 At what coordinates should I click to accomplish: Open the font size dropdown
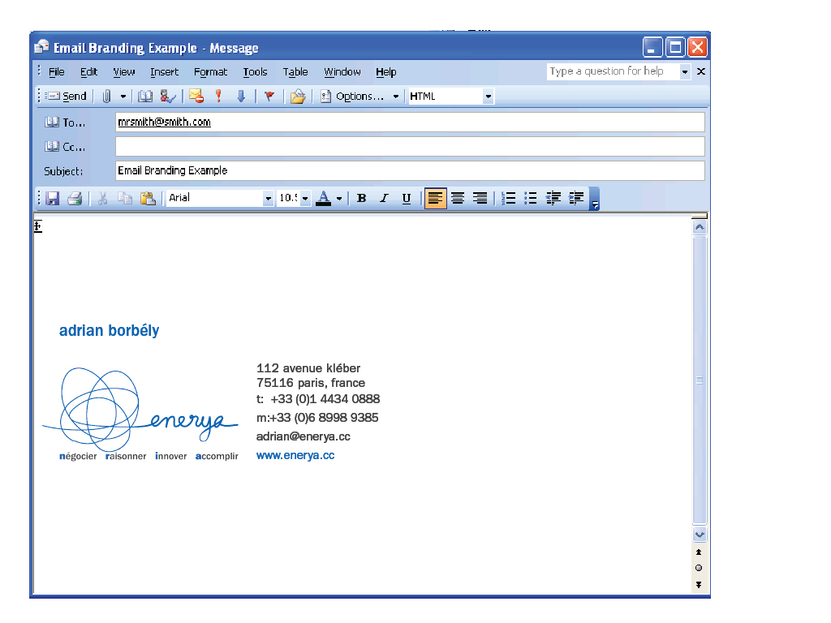coord(305,198)
